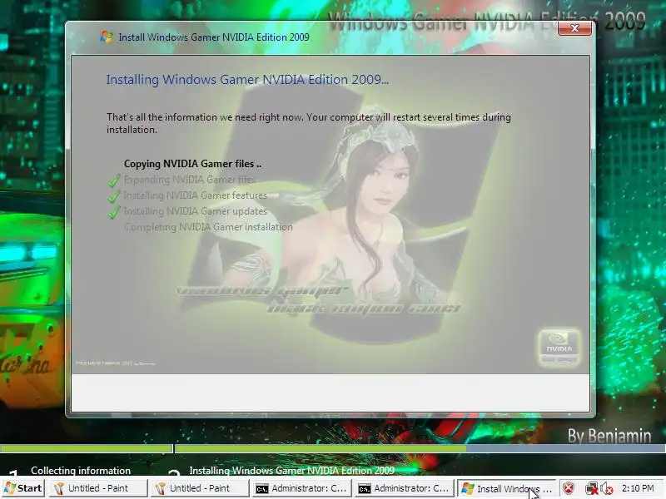666x499 pixels.
Task: Click the 'By Benjamin' credit text
Action: coord(609,436)
